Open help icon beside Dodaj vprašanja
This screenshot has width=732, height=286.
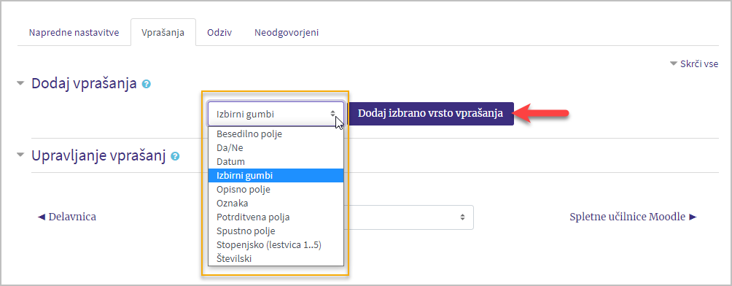[x=147, y=85]
